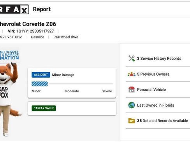
Task: Click the folder detailed records icon
Action: coord(132,121)
